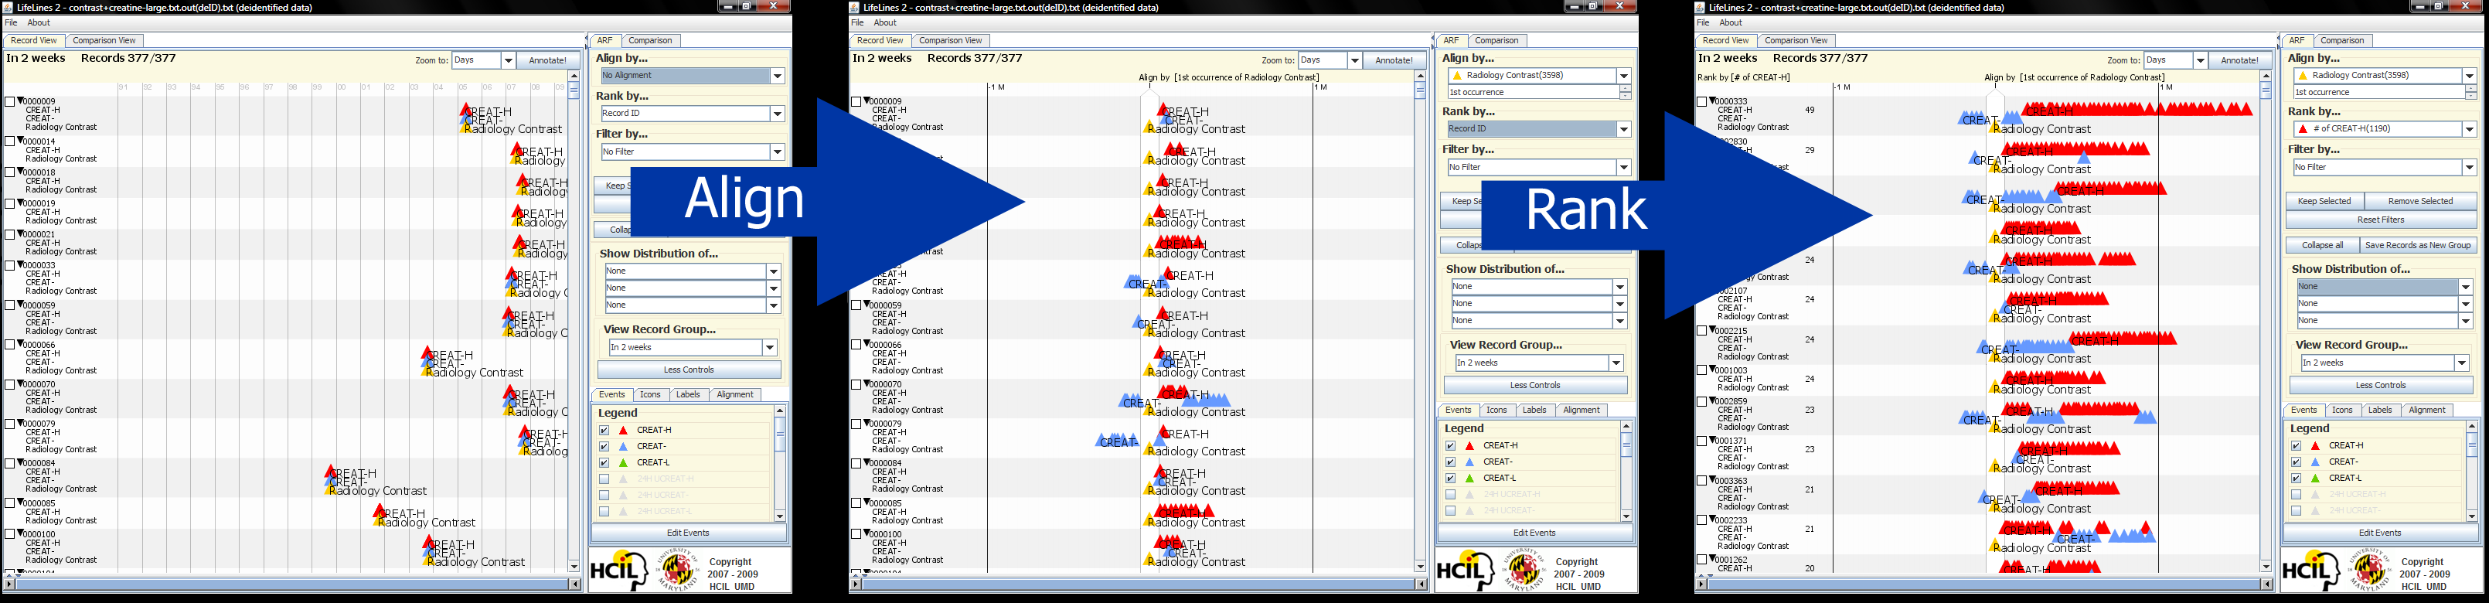Open View Record Group dropdown, left window

tap(693, 347)
